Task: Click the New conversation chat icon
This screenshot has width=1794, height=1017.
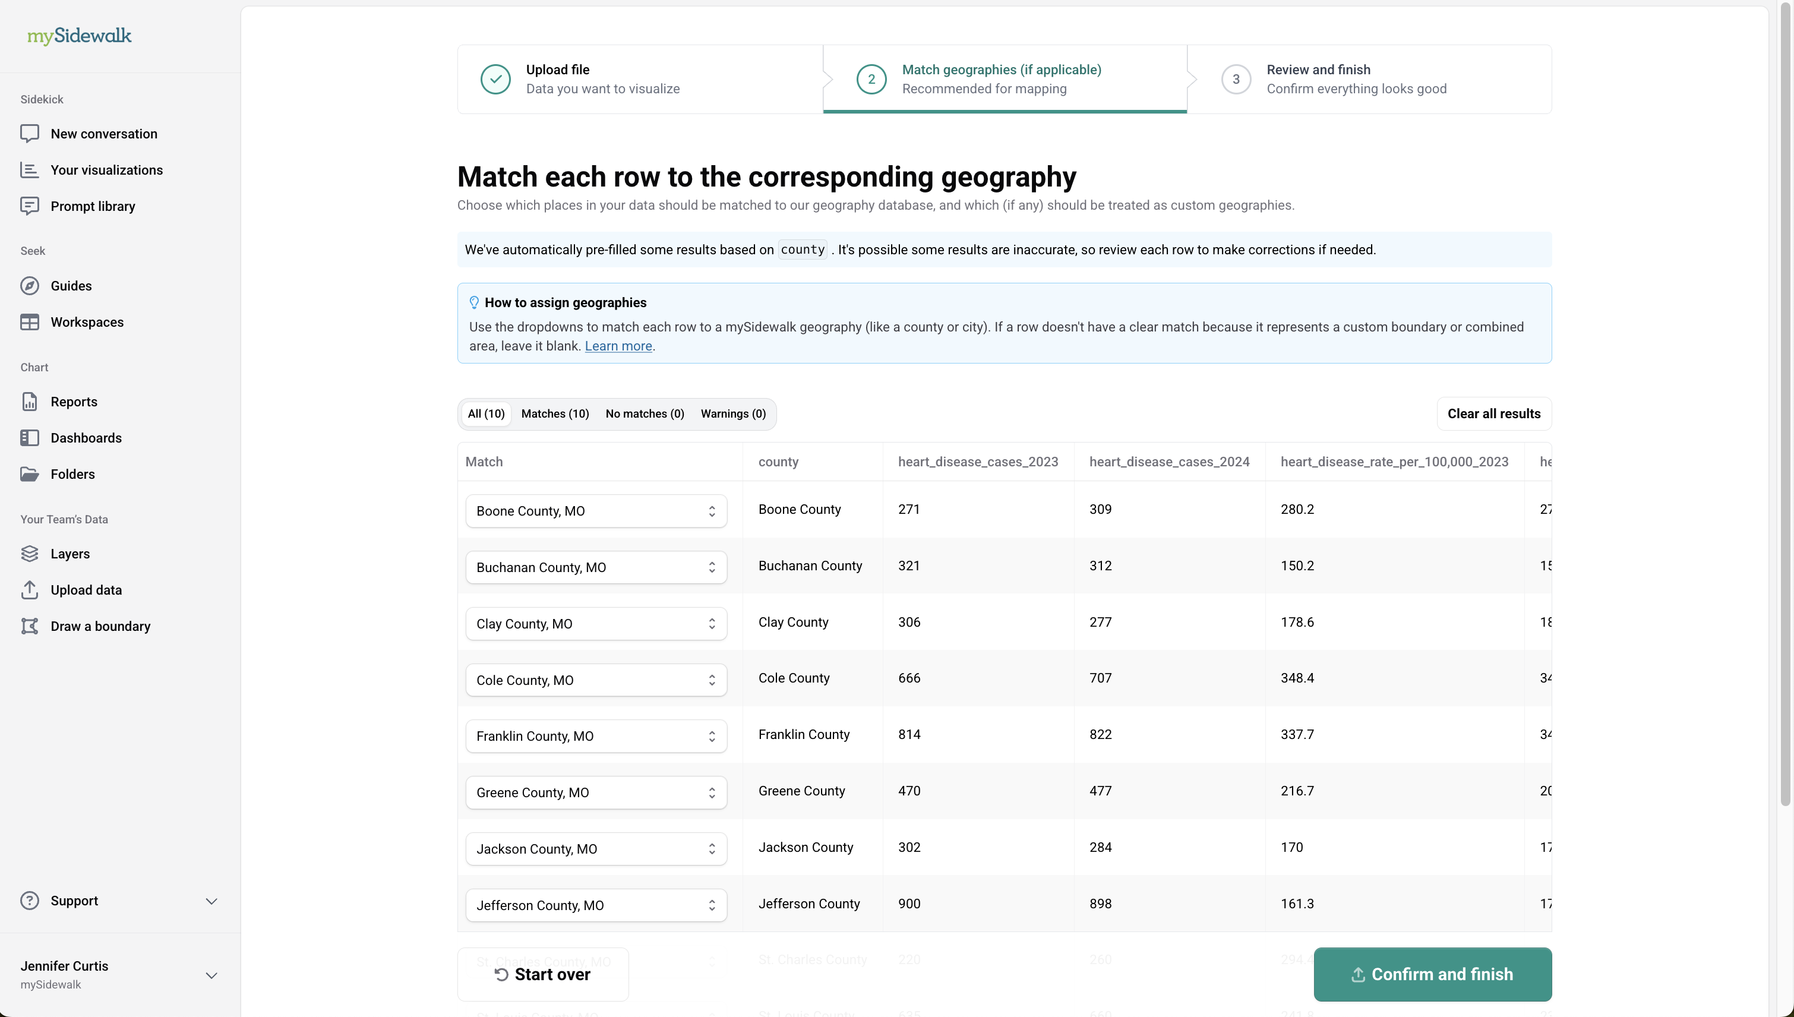Action: [x=29, y=134]
